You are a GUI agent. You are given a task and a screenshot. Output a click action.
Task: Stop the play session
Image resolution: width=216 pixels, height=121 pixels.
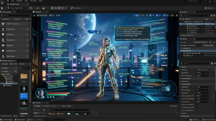click(59, 8)
